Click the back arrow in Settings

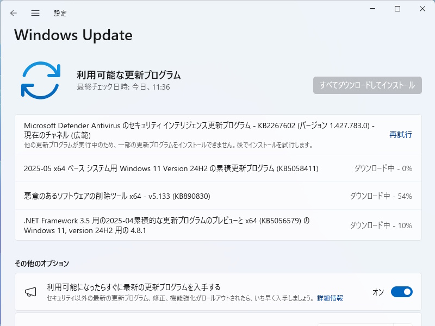tap(13, 13)
